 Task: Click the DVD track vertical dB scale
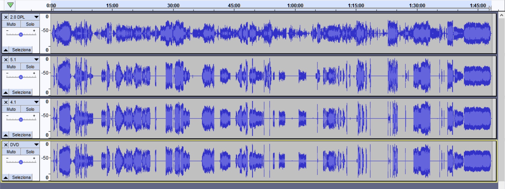(45, 161)
